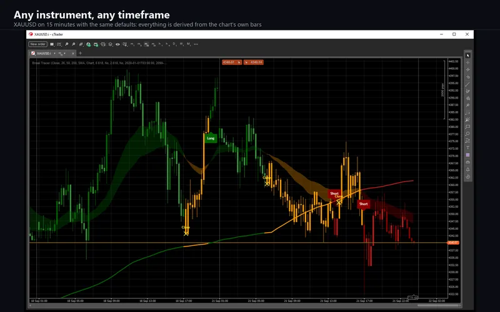This screenshot has width=500, height=312.
Task: Click the orange 4340.07 price axis tag
Action: 452,243
